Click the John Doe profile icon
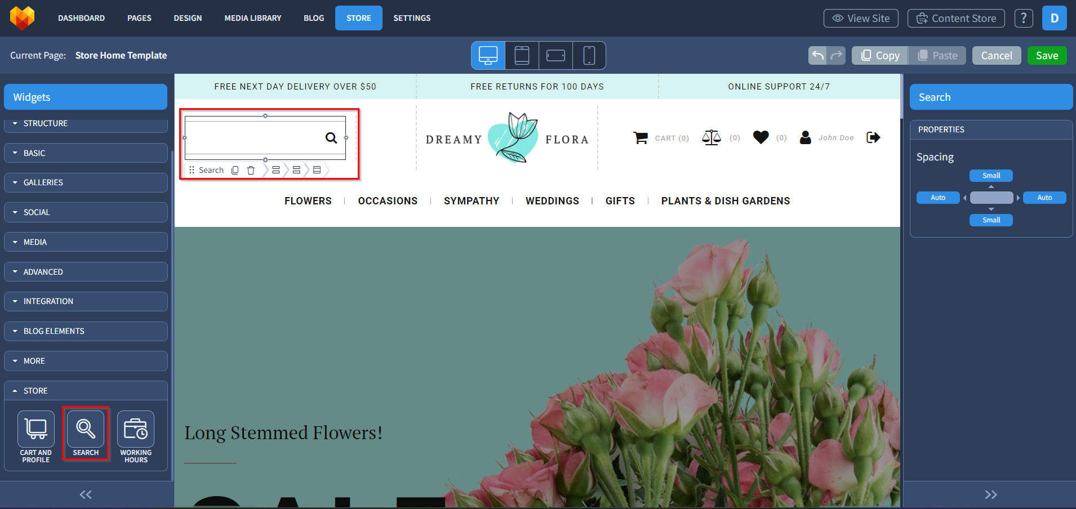Viewport: 1076px width, 509px height. coord(806,137)
